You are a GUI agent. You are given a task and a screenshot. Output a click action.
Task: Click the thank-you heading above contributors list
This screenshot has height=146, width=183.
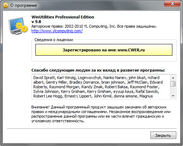[98, 70]
